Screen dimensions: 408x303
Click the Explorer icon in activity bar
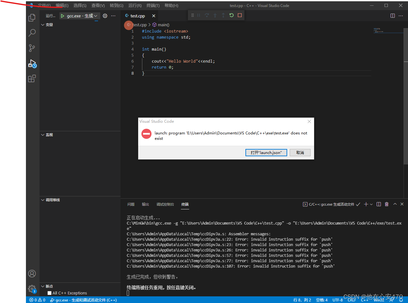pos(32,18)
